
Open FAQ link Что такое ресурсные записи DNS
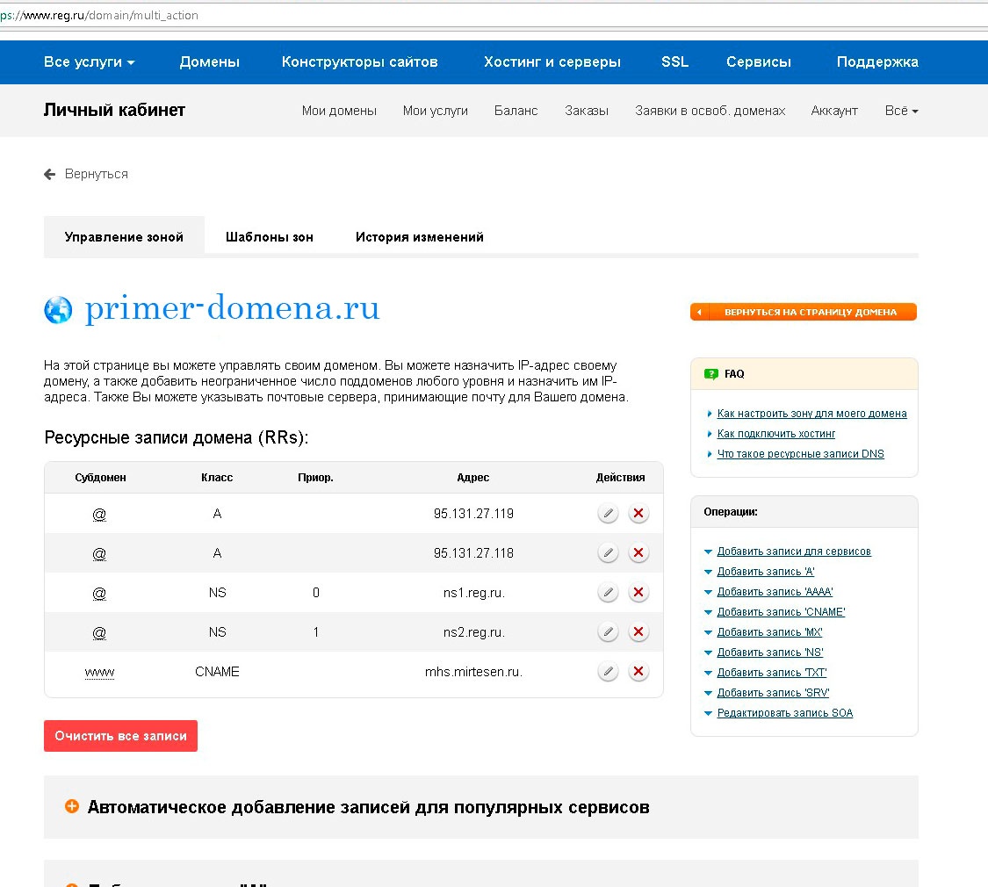tap(800, 453)
